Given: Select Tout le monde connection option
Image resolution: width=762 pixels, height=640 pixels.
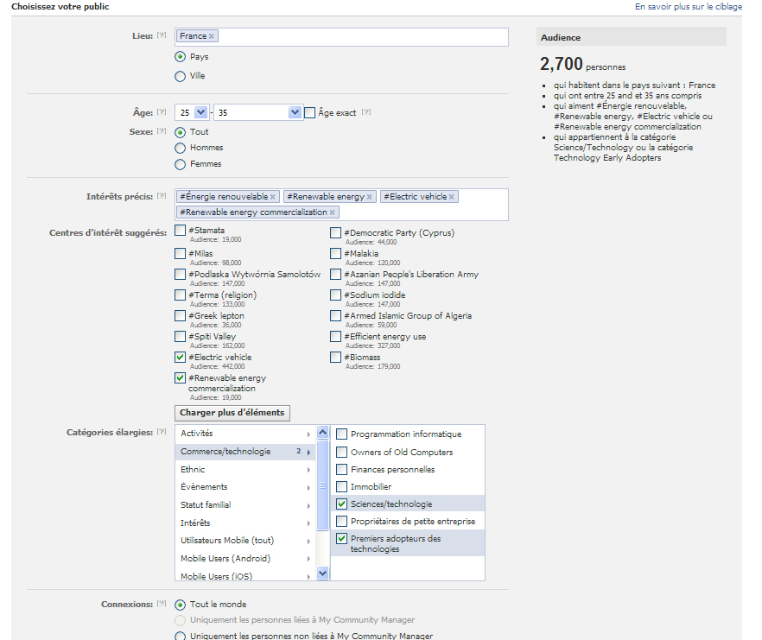Looking at the screenshot, I should click(x=181, y=605).
